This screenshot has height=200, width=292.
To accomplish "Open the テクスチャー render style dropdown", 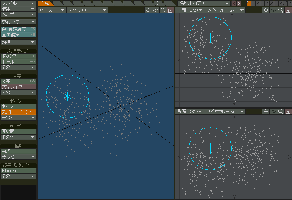I will point(87,10).
